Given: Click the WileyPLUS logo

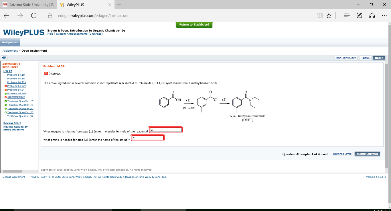Looking at the screenshot, I should pos(23,32).
